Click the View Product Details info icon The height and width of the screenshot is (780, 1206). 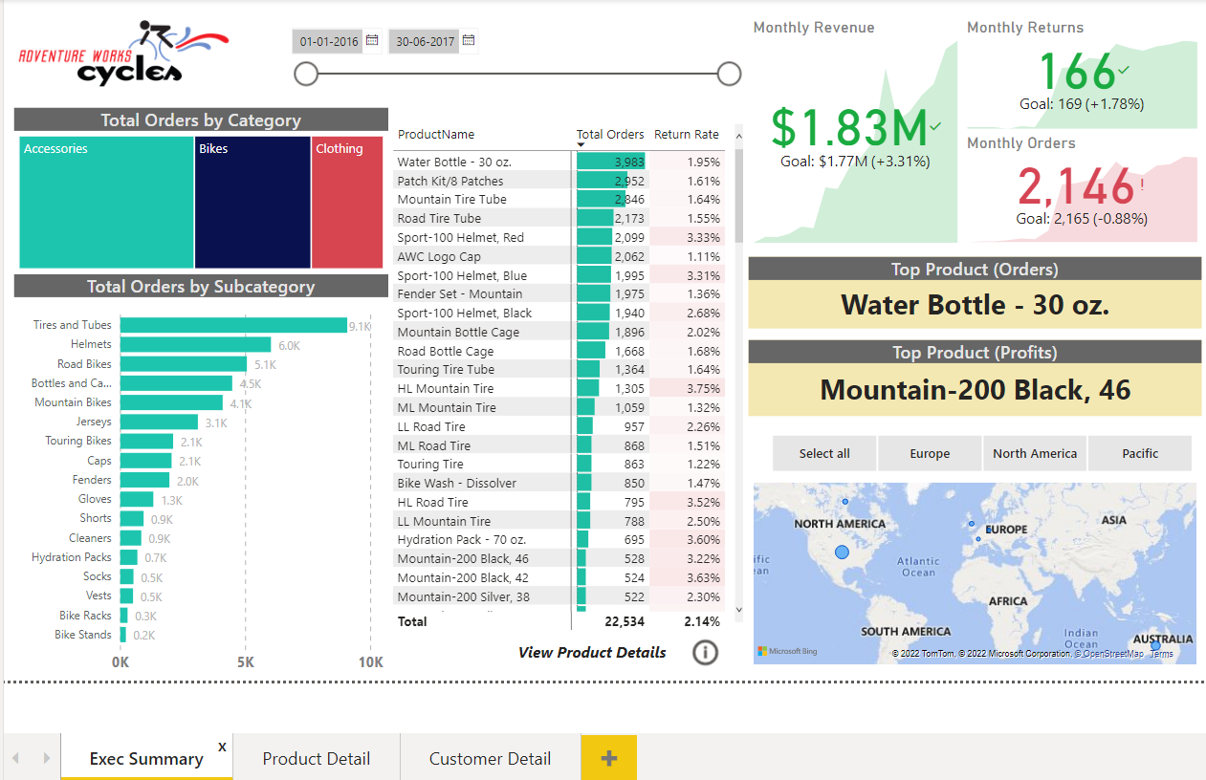click(705, 652)
